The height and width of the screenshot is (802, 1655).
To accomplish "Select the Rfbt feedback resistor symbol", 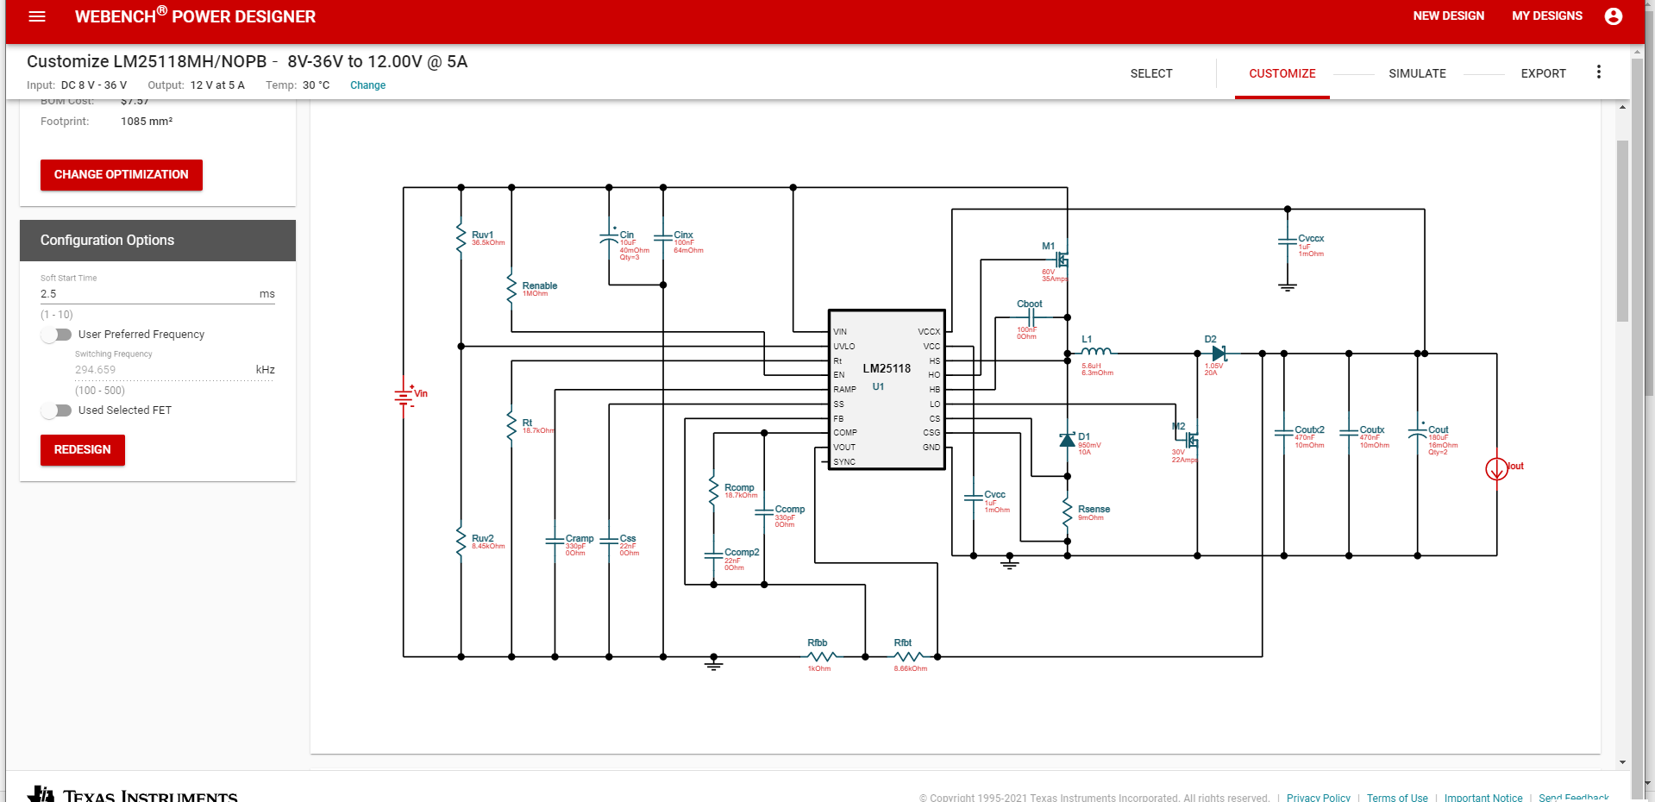I will pyautogui.click(x=906, y=656).
